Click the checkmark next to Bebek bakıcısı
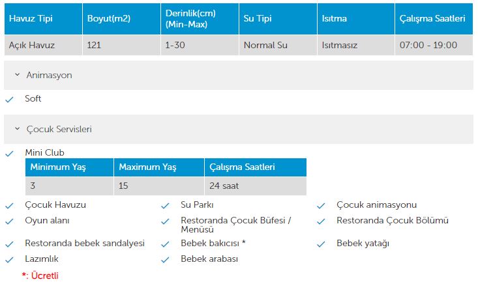 (164, 244)
